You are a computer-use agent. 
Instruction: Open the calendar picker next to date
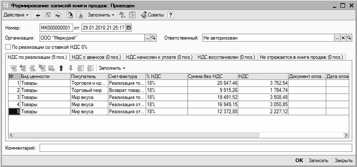click(x=128, y=28)
